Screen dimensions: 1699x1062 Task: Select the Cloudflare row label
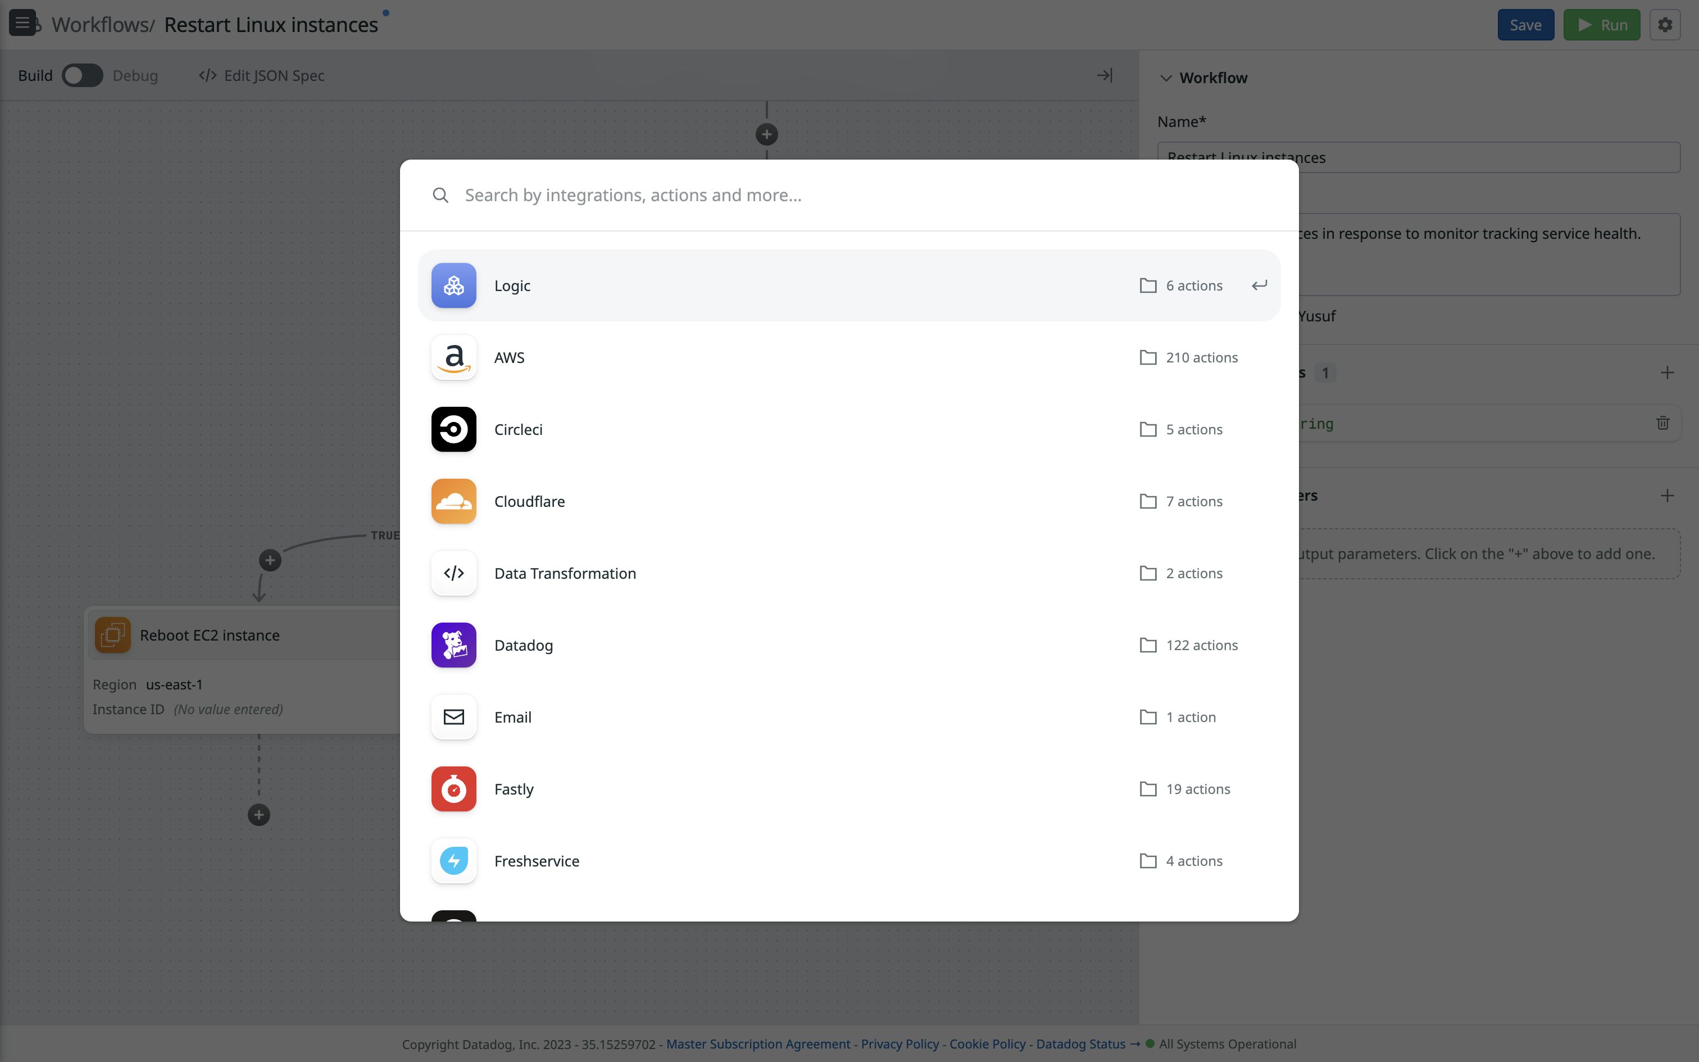529,501
